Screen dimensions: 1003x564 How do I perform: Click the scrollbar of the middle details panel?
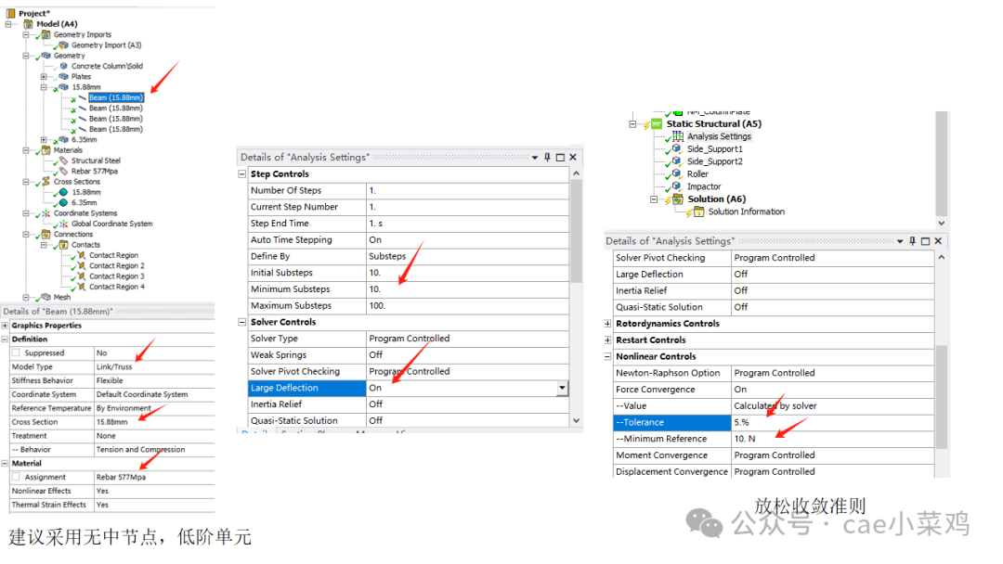[x=576, y=231]
